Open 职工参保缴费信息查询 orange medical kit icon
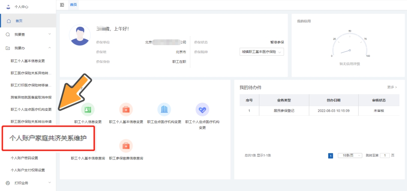The image size is (407, 191). 126,146
